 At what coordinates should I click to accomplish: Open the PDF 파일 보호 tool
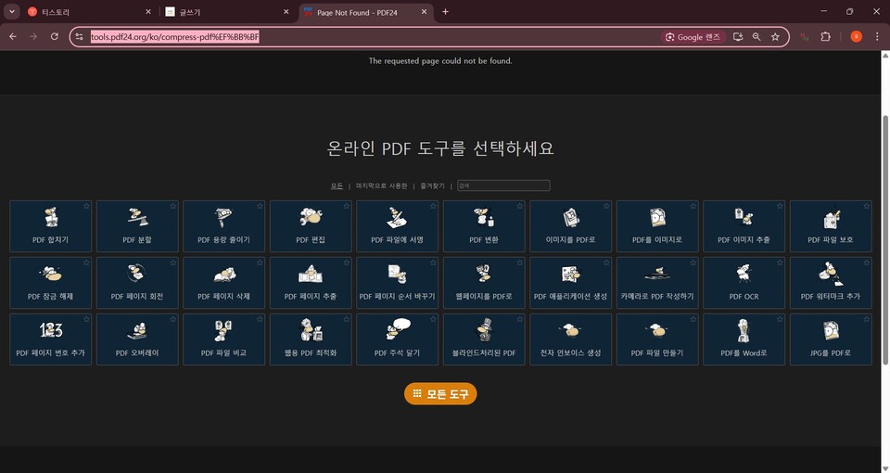point(831,226)
